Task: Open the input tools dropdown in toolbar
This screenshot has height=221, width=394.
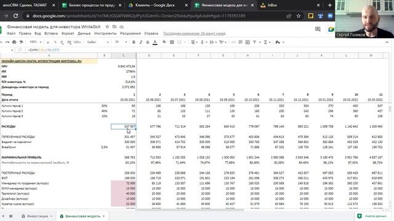Action: (x=279, y=42)
